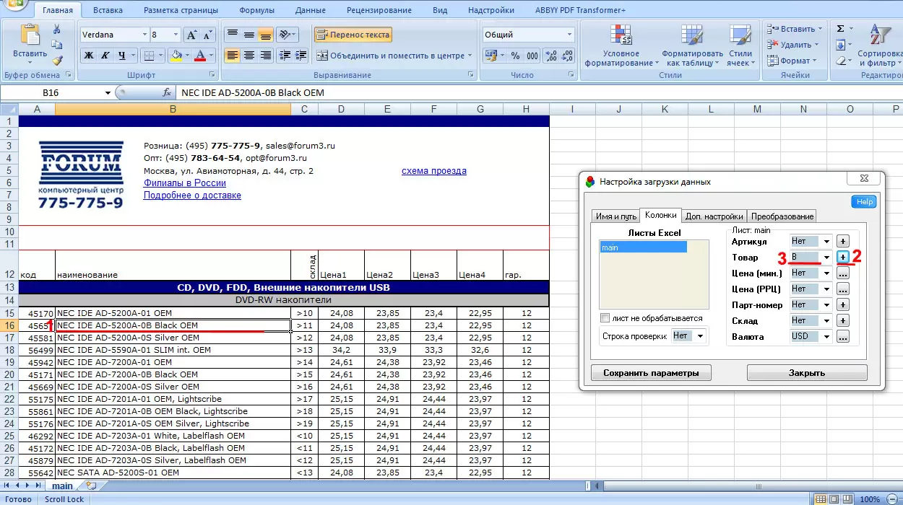Screen dimensions: 903x505
Task: Center-align text horizontally in cell
Action: (249, 56)
